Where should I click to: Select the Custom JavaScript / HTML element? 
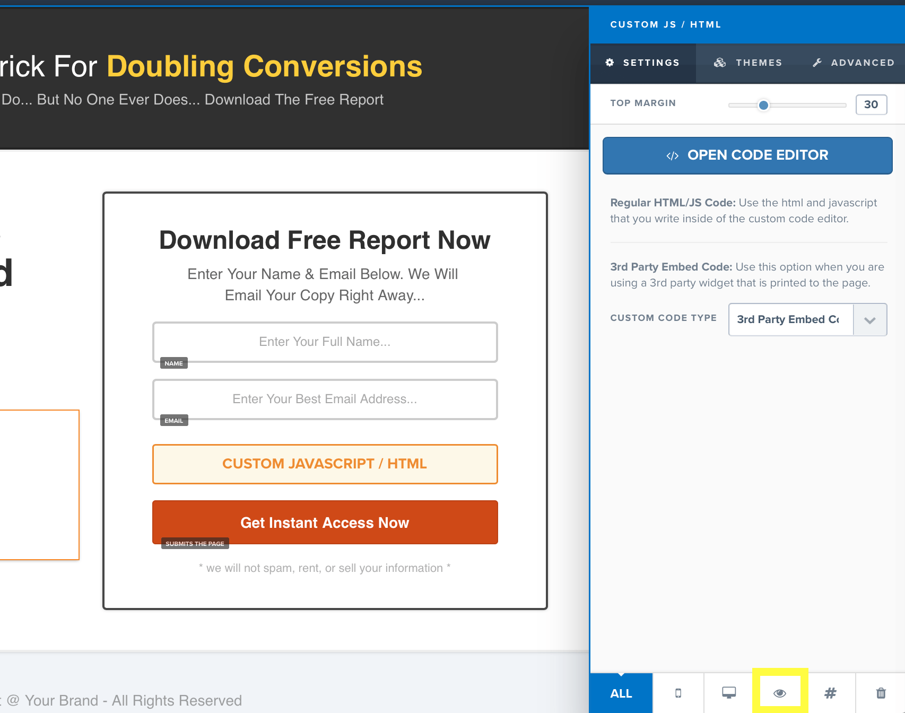click(x=325, y=464)
